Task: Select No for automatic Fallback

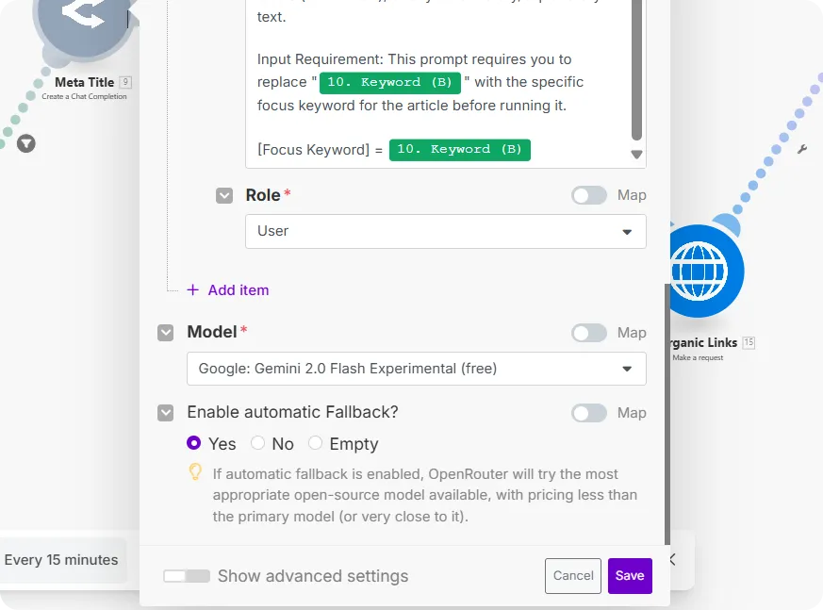Action: point(257,443)
